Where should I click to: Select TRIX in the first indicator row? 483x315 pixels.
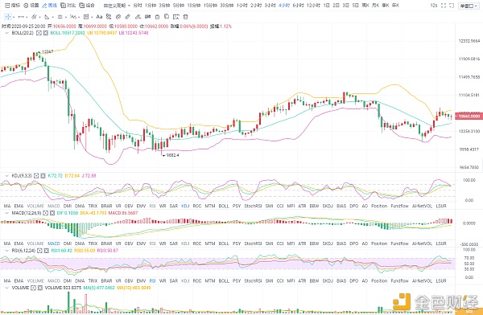tap(93, 206)
